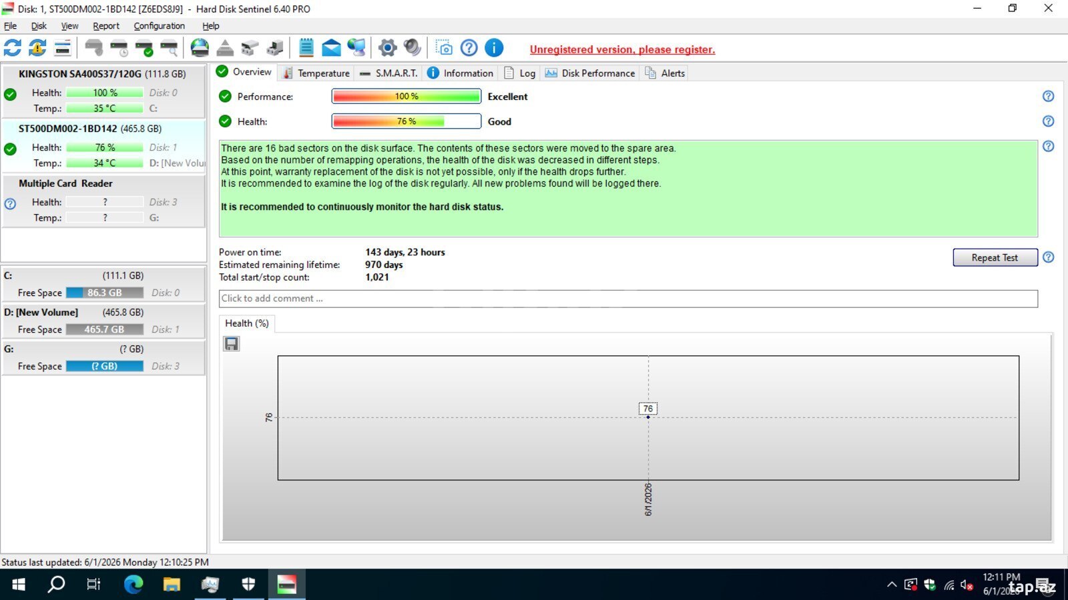This screenshot has width=1068, height=600.
Task: Click the gray eject triangle toolbar icon
Action: point(225,48)
